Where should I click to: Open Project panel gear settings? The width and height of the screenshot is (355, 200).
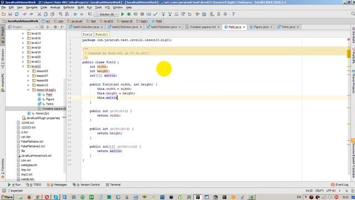click(x=55, y=27)
